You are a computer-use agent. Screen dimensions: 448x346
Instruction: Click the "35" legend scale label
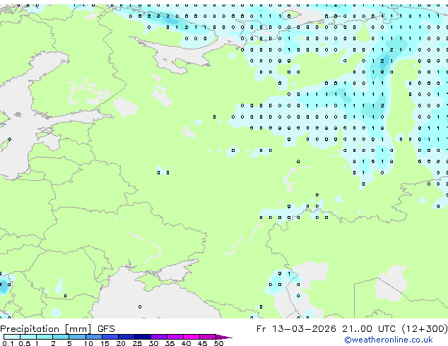point(170,343)
